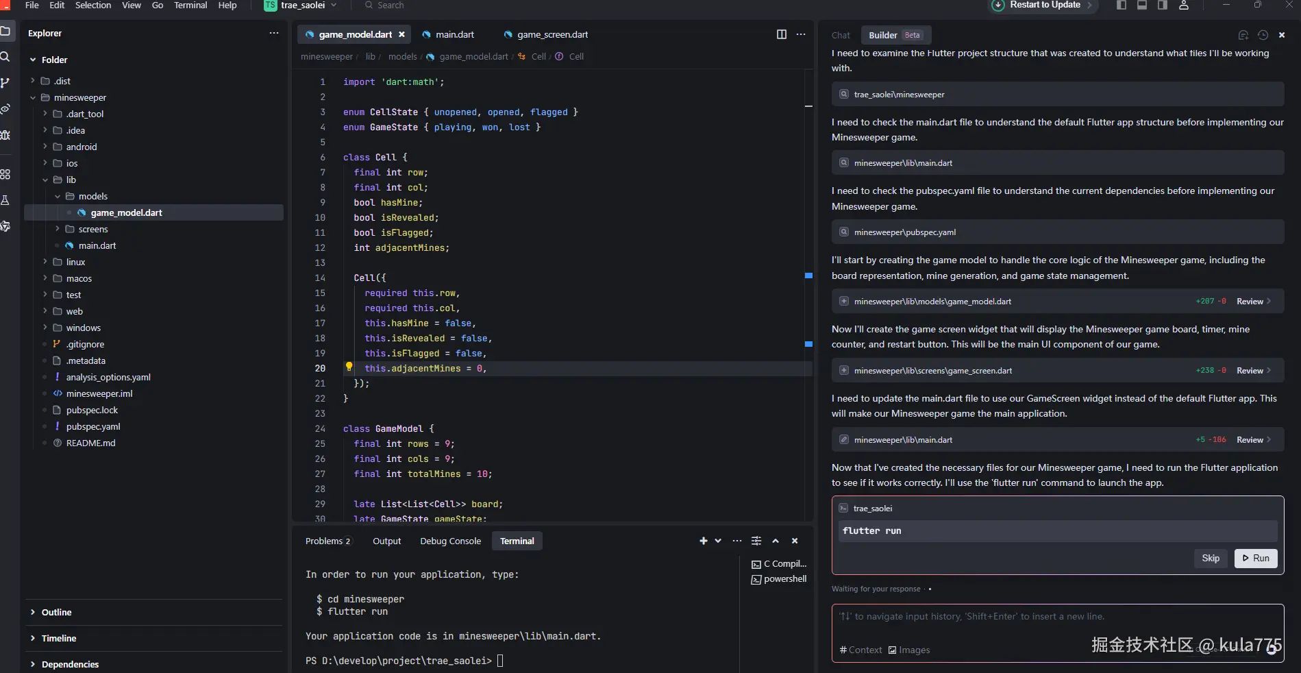Screen dimensions: 1301x673
Task: Open README.md in the Explorer tree
Action: click(90, 443)
